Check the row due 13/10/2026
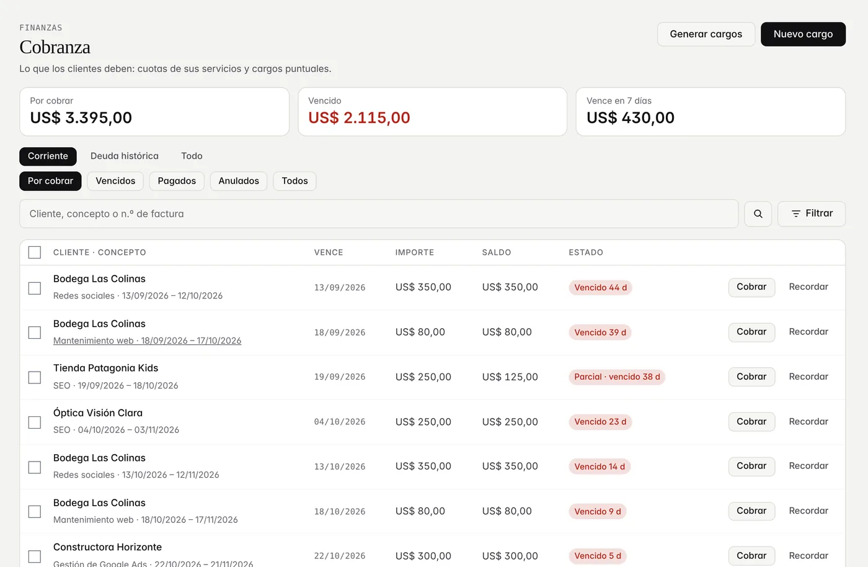This screenshot has width=868, height=567. (35, 467)
